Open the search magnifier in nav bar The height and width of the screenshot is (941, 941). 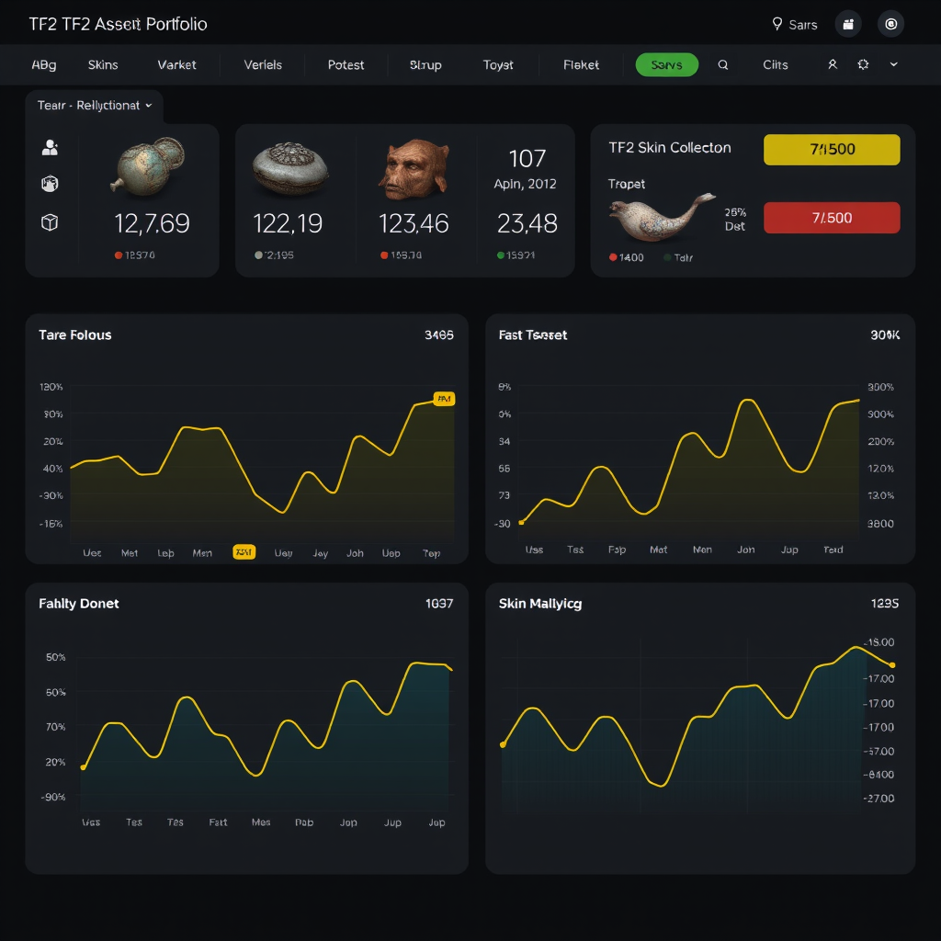722,65
